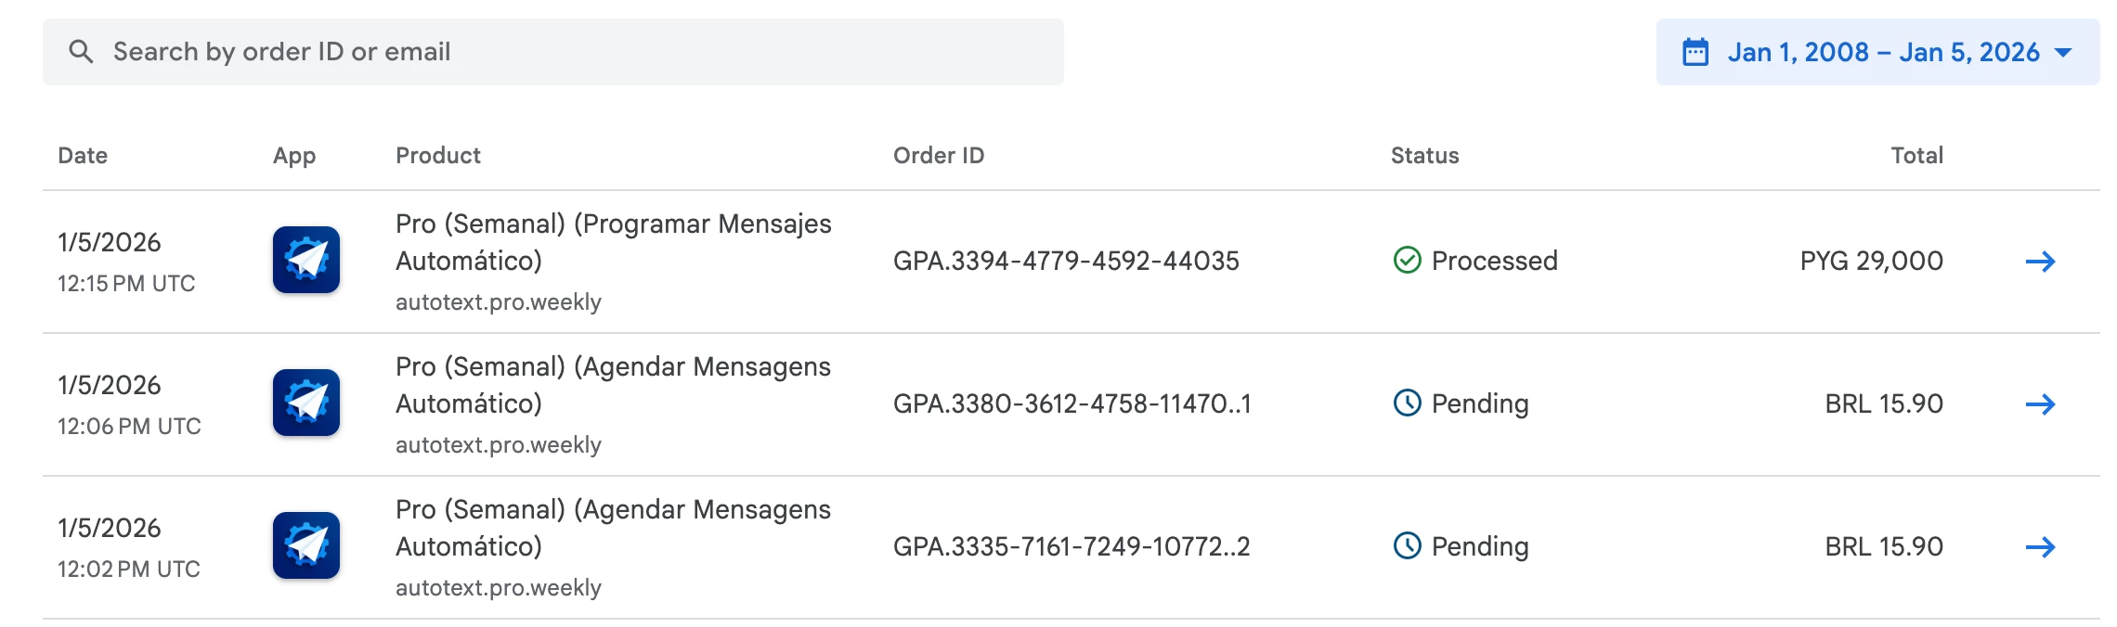This screenshot has width=2117, height=627.
Task: Click the app icon for PYG 29,000 order
Action: [306, 260]
